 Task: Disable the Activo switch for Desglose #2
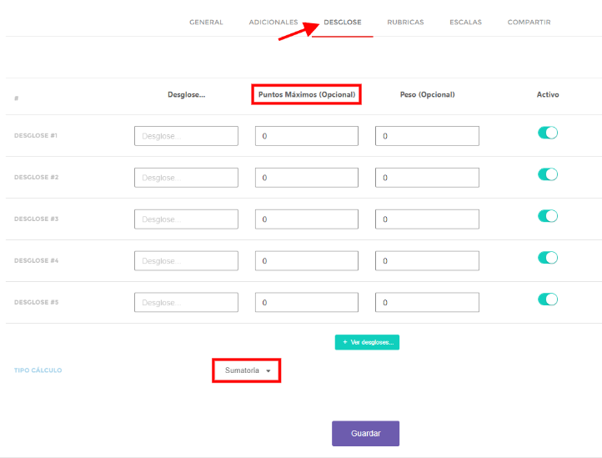(x=548, y=174)
